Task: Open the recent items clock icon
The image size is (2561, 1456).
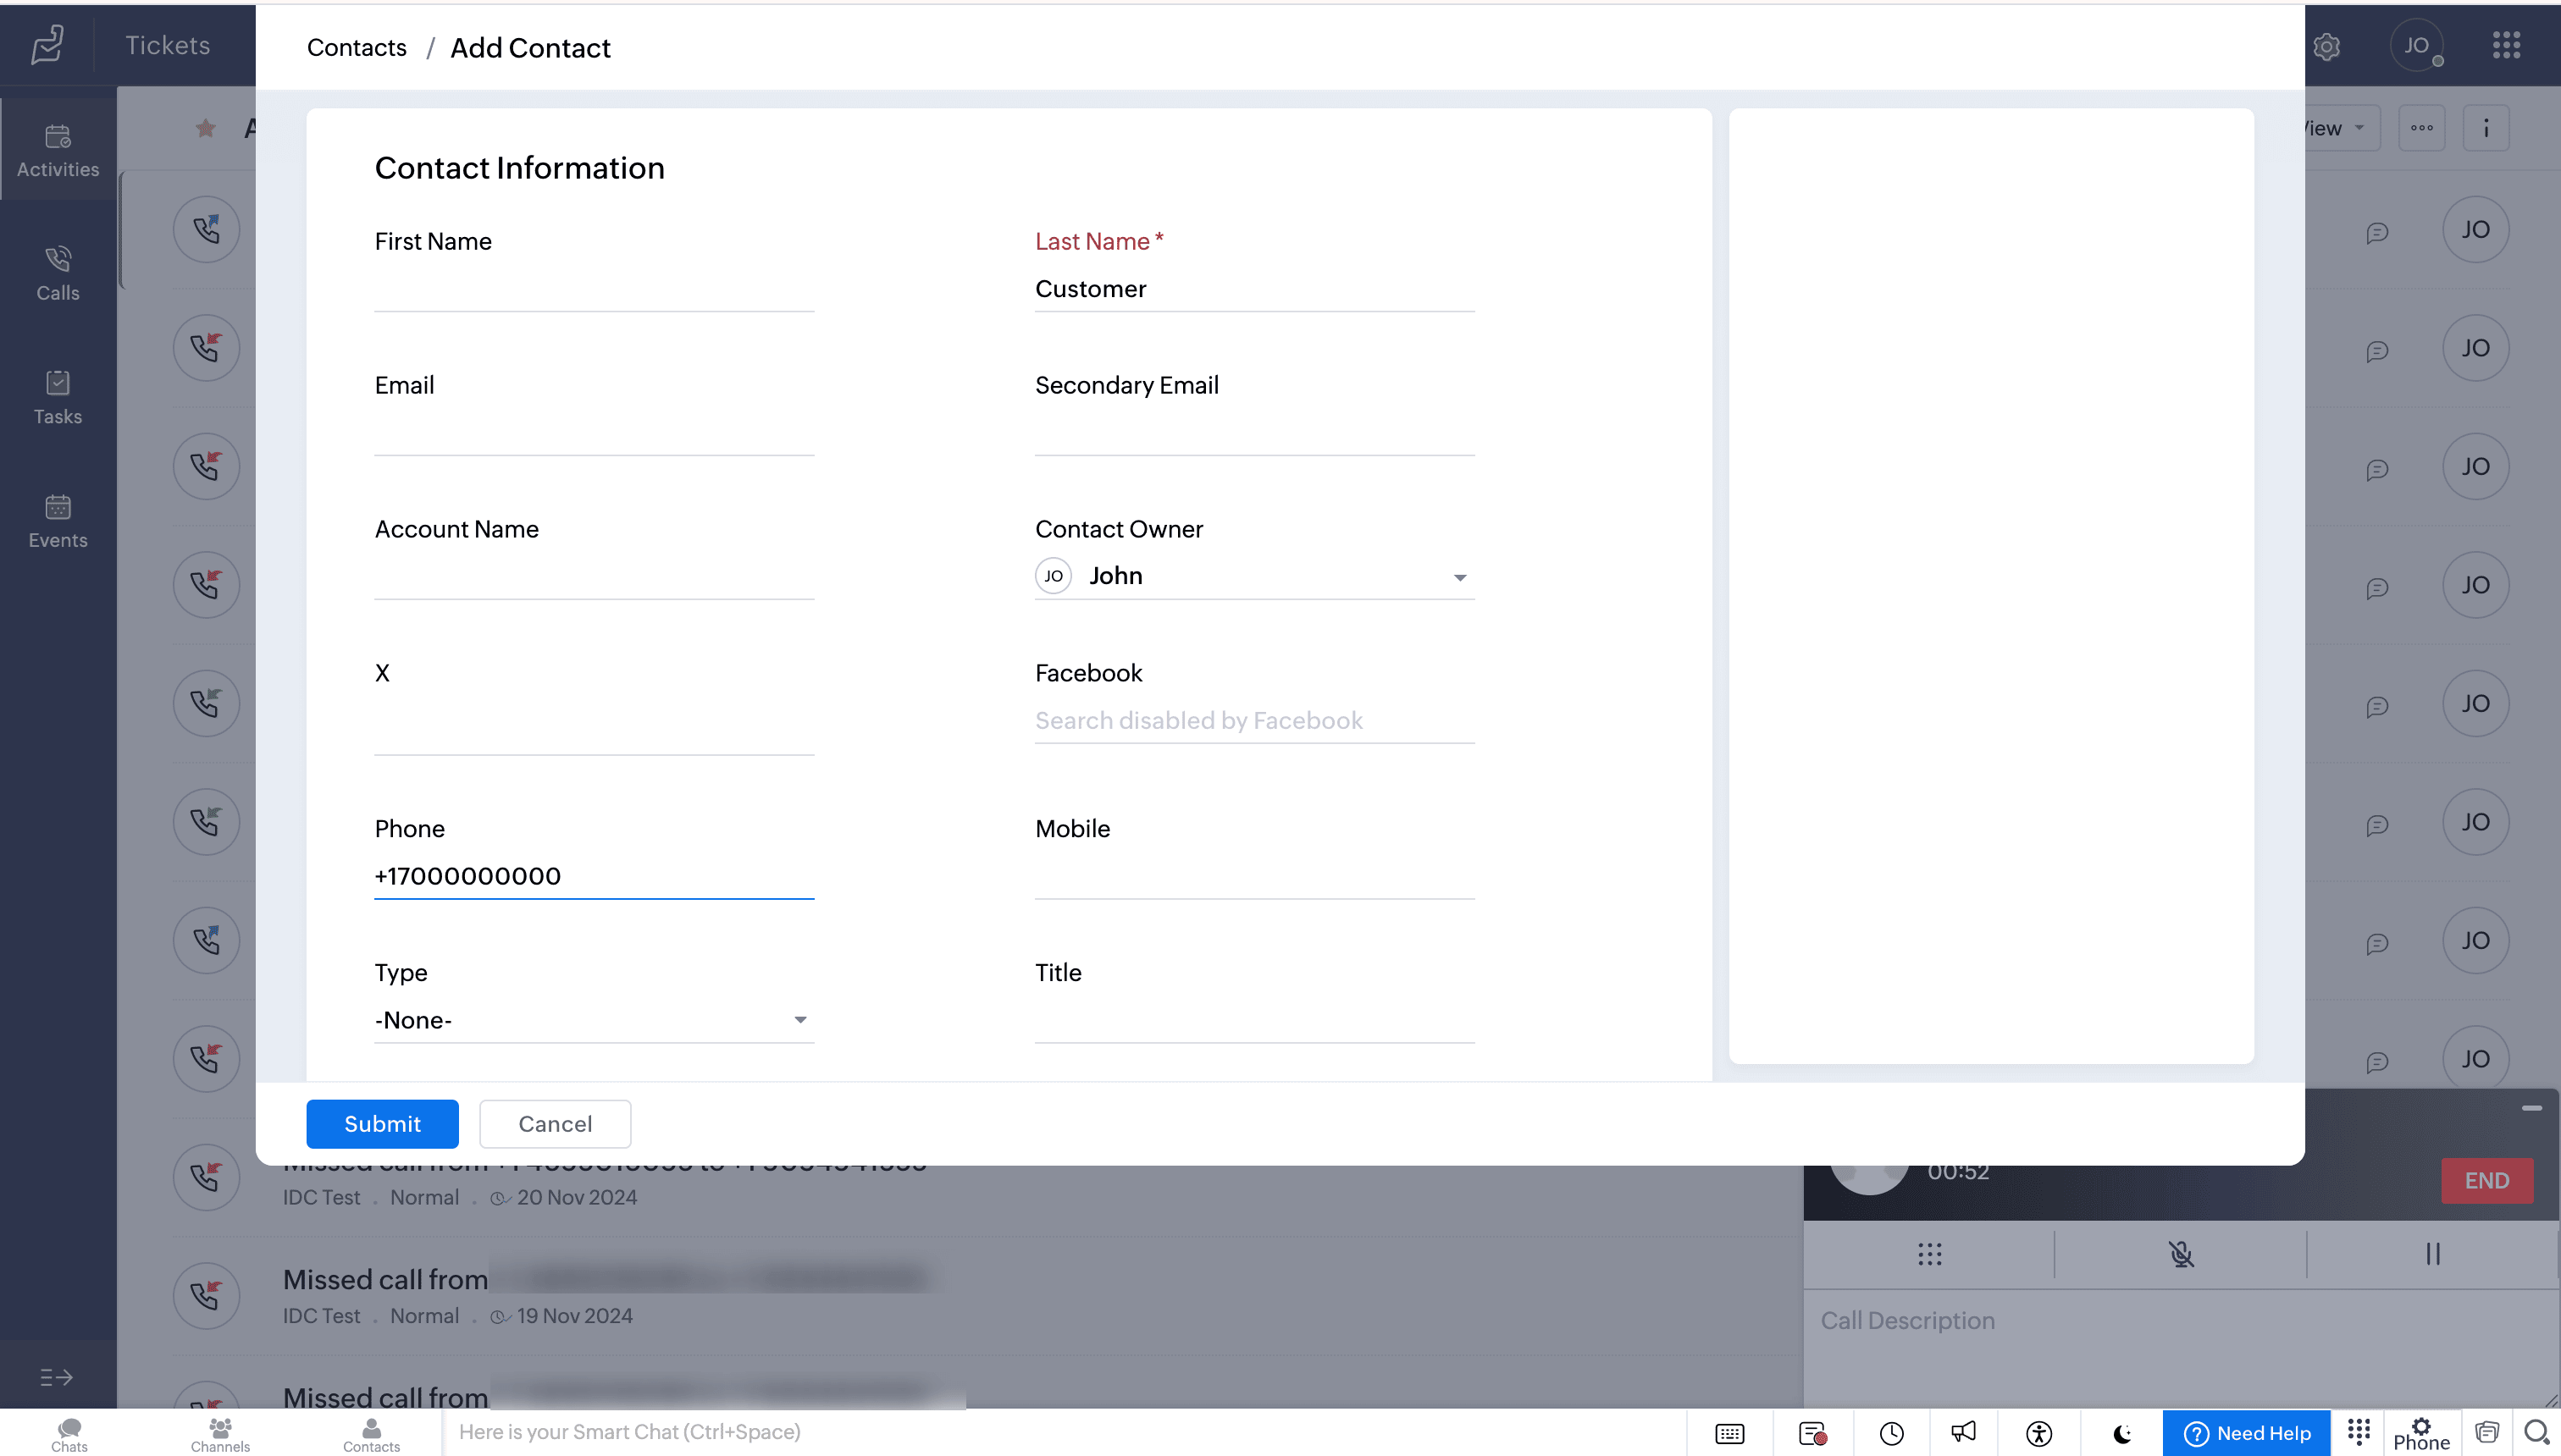Action: tap(1891, 1432)
